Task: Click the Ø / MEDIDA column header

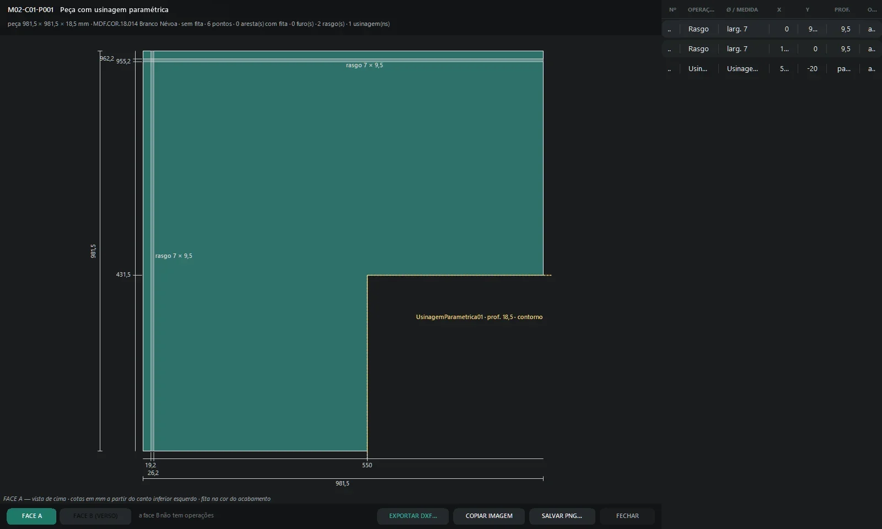Action: (742, 10)
